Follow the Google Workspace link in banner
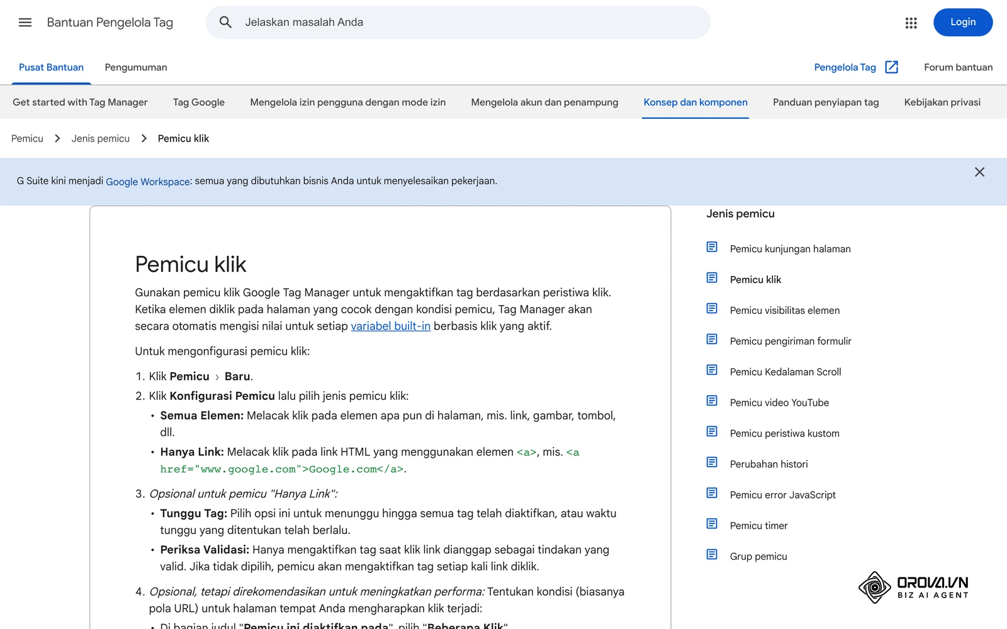Image resolution: width=1007 pixels, height=629 pixels. click(148, 182)
